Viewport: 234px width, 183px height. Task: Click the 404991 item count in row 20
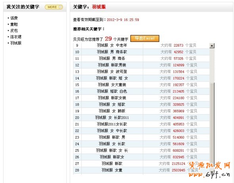pos(178,118)
